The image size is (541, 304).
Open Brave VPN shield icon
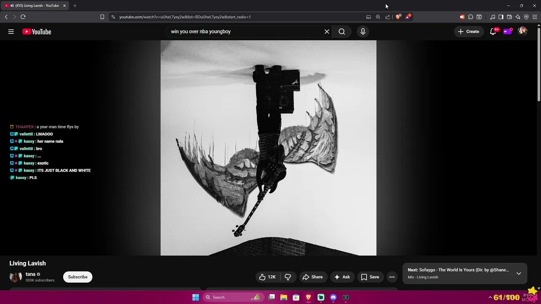pyautogui.click(x=526, y=17)
